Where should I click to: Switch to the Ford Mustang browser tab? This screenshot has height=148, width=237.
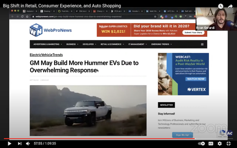coord(65,11)
